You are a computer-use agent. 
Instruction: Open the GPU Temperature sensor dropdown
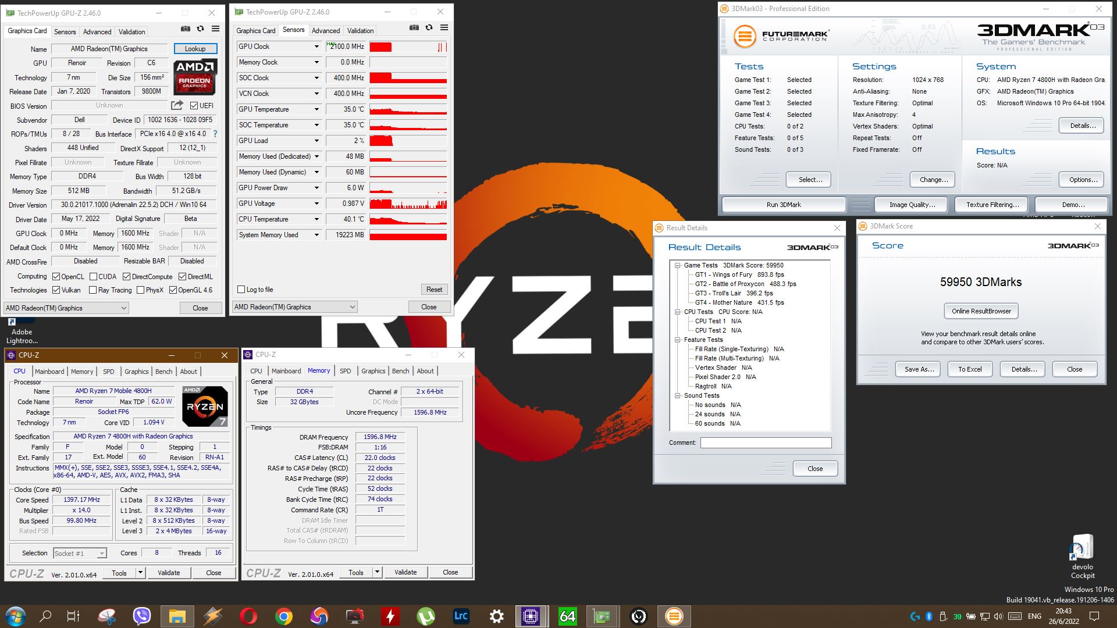click(x=316, y=109)
